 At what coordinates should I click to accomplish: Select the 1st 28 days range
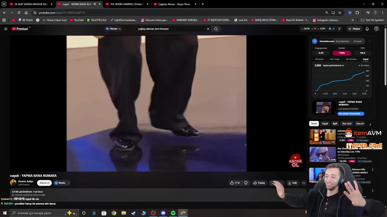[x=351, y=59]
